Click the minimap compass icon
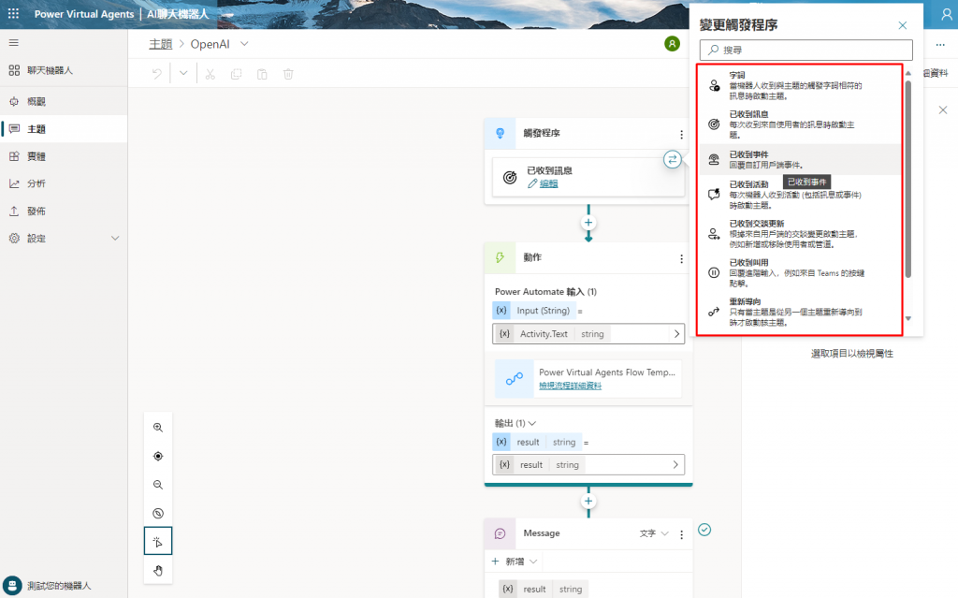958x598 pixels. 158,513
